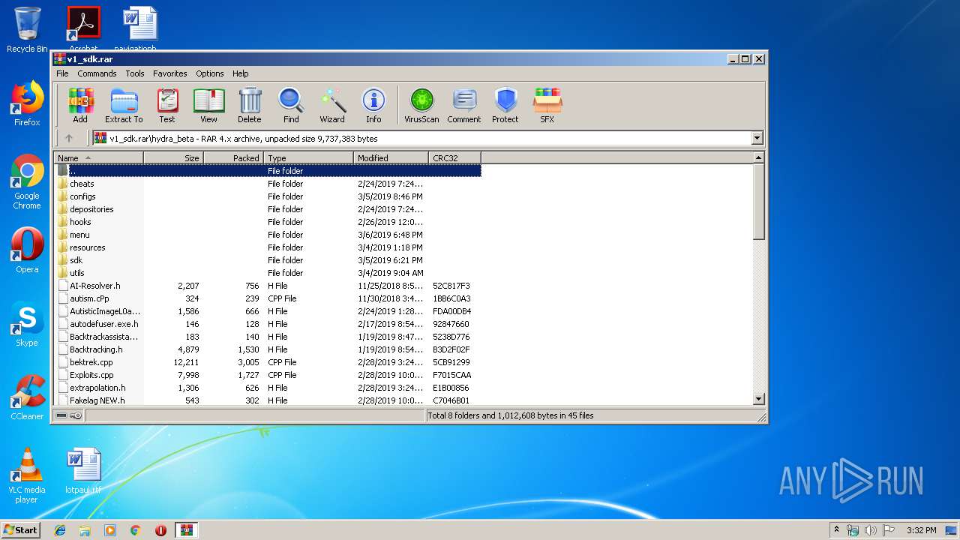This screenshot has height=540, width=960.
Task: Select the extrapolation.h file
Action: (x=268, y=388)
